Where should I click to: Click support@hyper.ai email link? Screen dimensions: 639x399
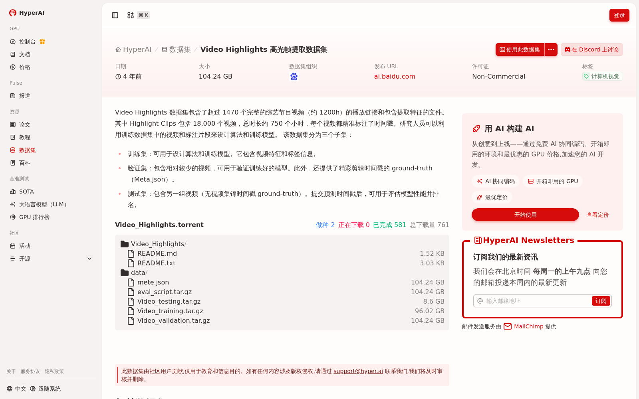point(358,371)
